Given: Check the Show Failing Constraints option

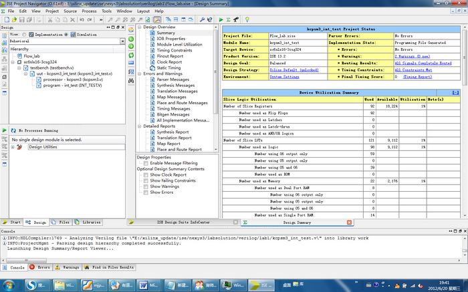Looking at the screenshot, I should point(146,181).
